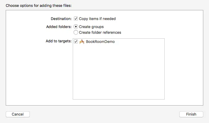Click the BookRoomDemo app target icon

pos(82,41)
